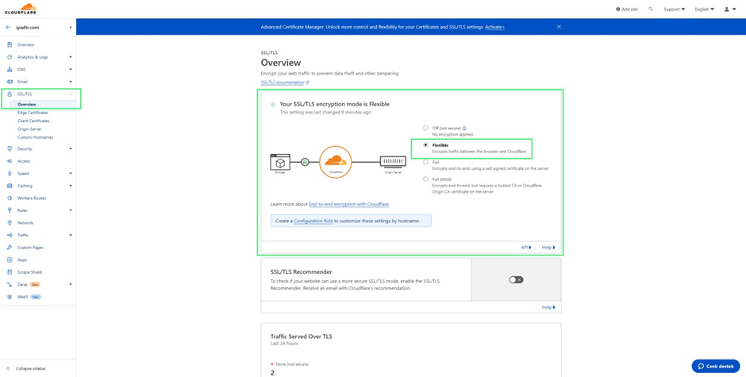The height and width of the screenshot is (377, 746).
Task: Click the Speed lightning icon
Action: [10, 173]
